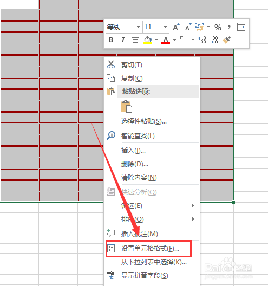Apply percent style formatting

click(x=218, y=28)
